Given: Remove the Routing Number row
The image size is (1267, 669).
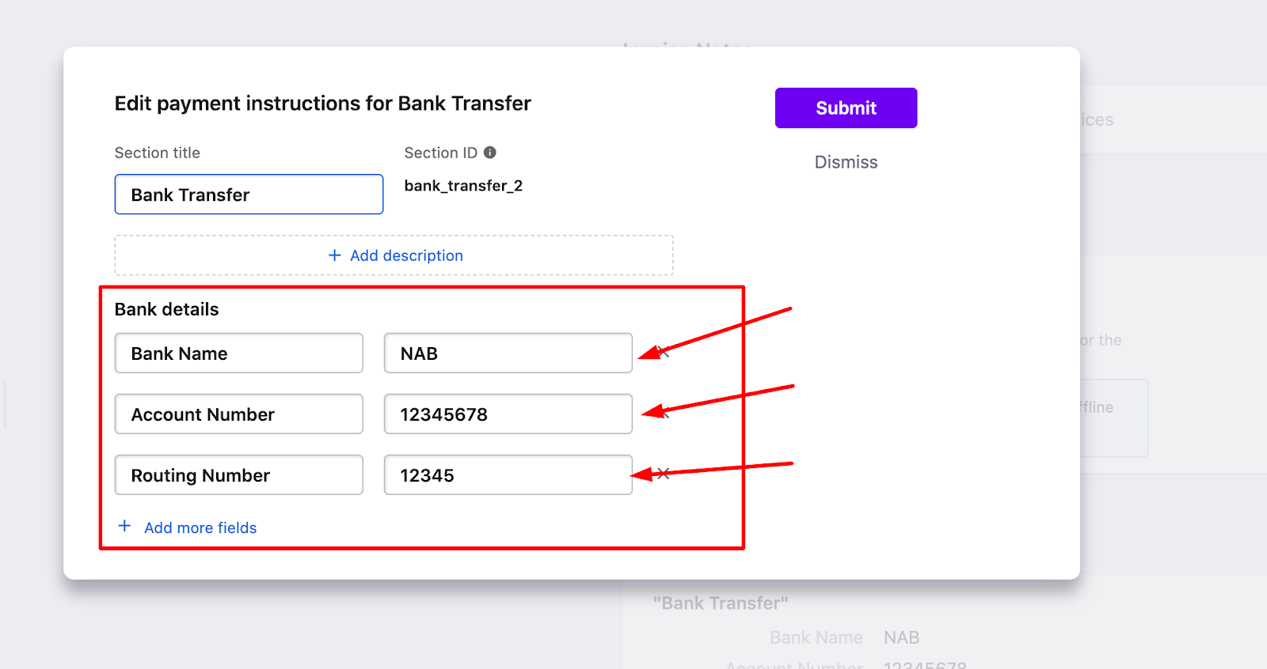Looking at the screenshot, I should pyautogui.click(x=664, y=474).
